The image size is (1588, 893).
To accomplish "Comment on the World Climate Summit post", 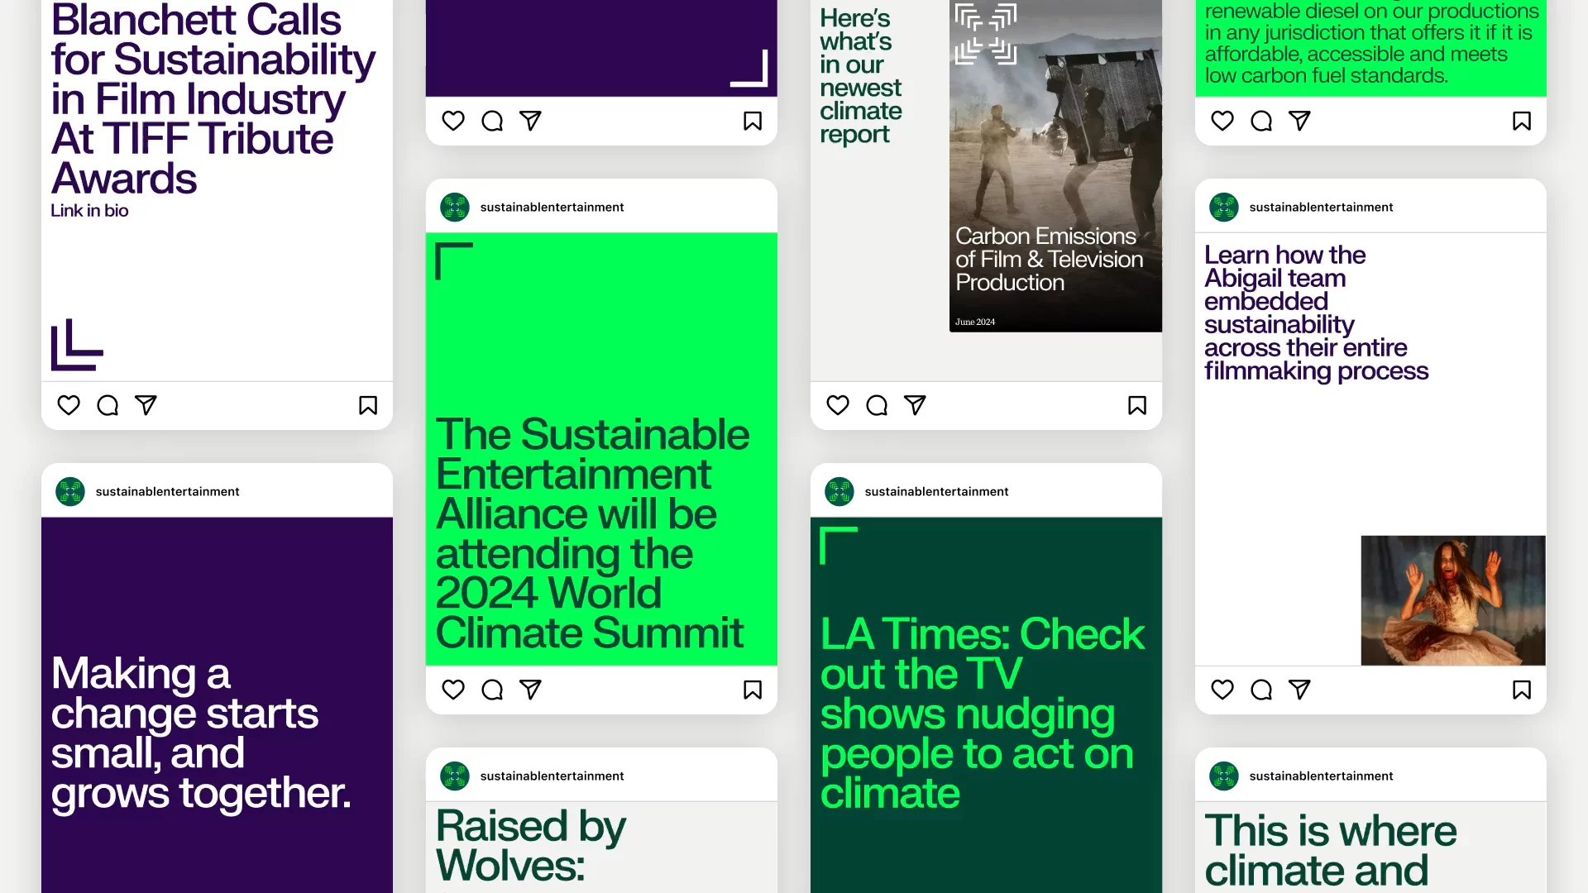I will pos(492,690).
